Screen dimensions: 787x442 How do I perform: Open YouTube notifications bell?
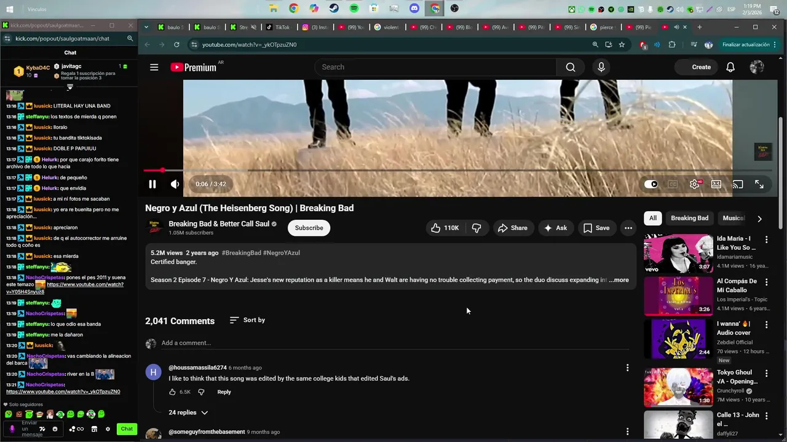click(x=730, y=67)
